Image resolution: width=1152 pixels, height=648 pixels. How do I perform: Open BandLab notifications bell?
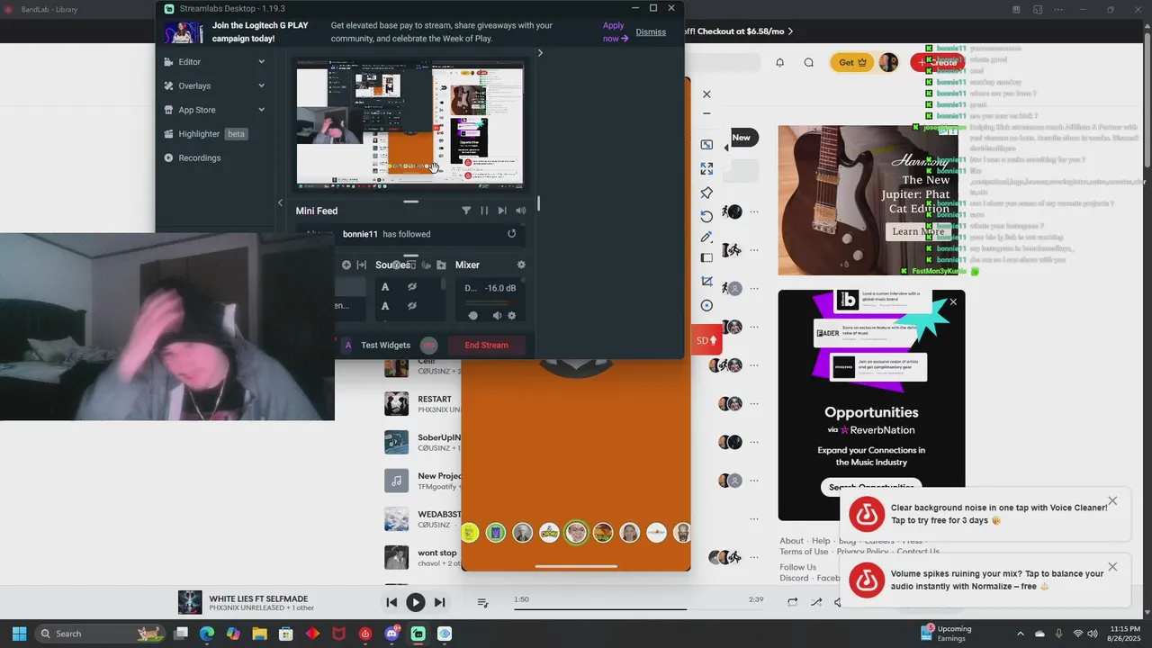780,62
